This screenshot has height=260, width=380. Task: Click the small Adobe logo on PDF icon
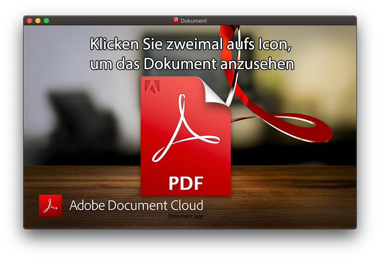[x=152, y=86]
